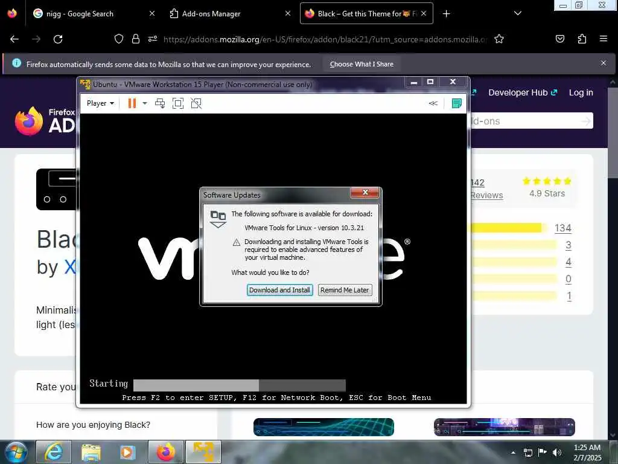The width and height of the screenshot is (618, 464).
Task: Click the four-star rating count 3
Action: pyautogui.click(x=569, y=245)
